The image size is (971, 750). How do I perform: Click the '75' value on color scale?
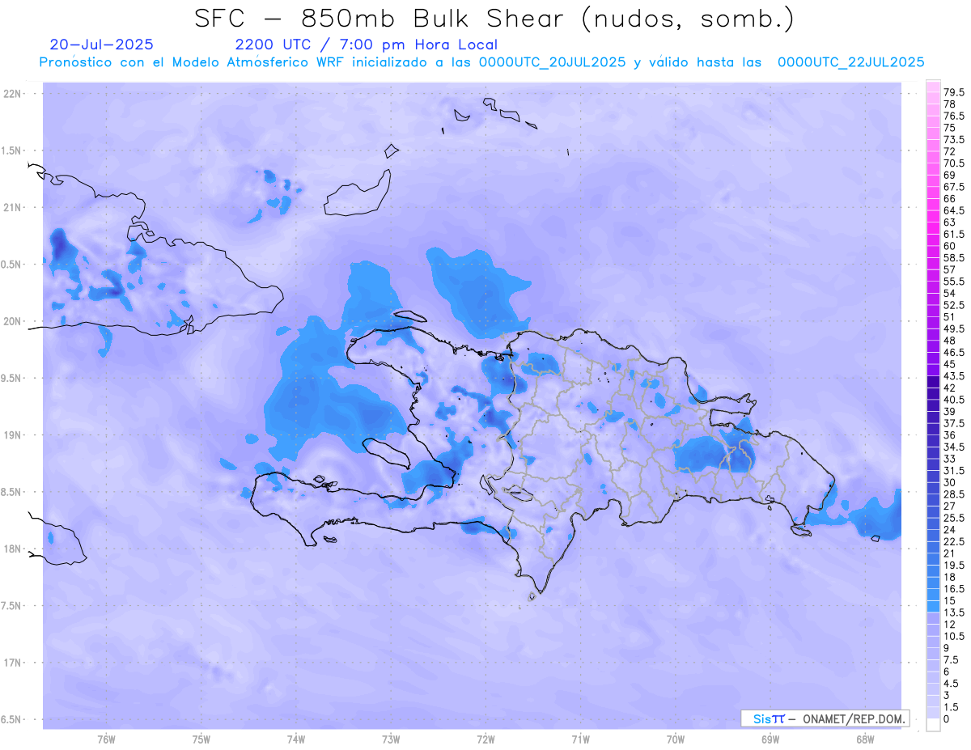click(x=950, y=128)
